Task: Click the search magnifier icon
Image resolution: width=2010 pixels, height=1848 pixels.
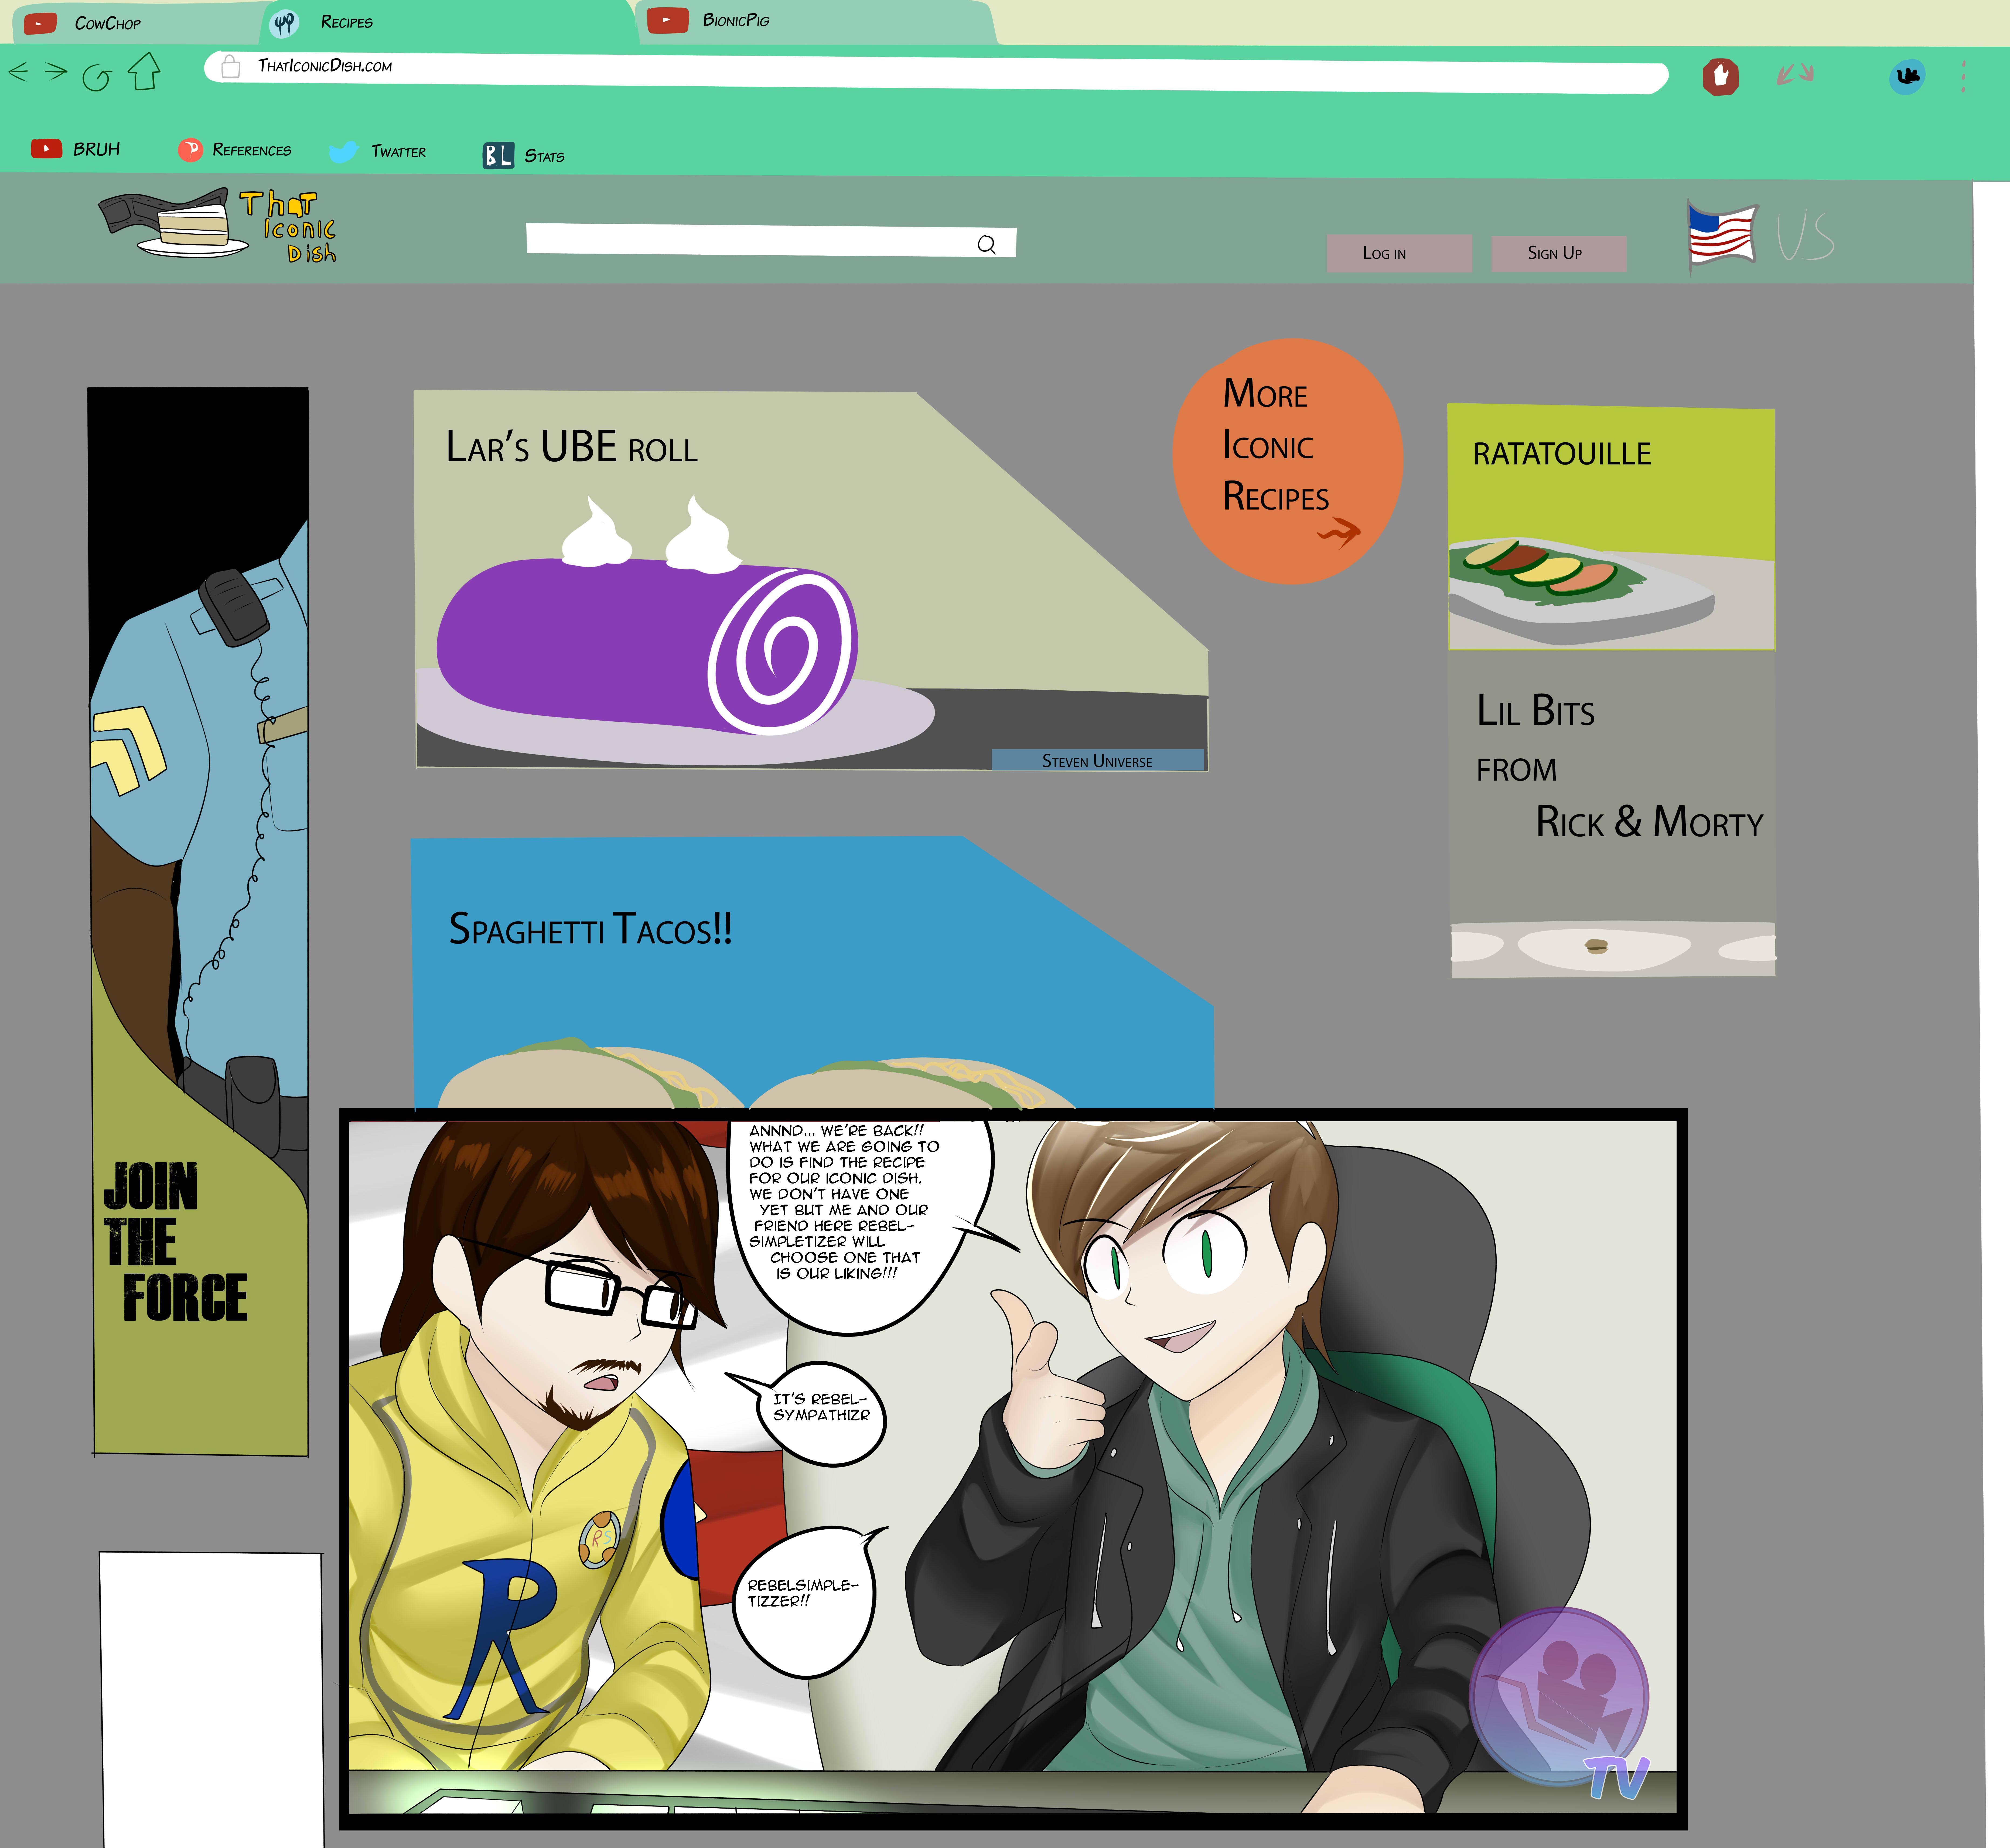Action: pyautogui.click(x=986, y=244)
